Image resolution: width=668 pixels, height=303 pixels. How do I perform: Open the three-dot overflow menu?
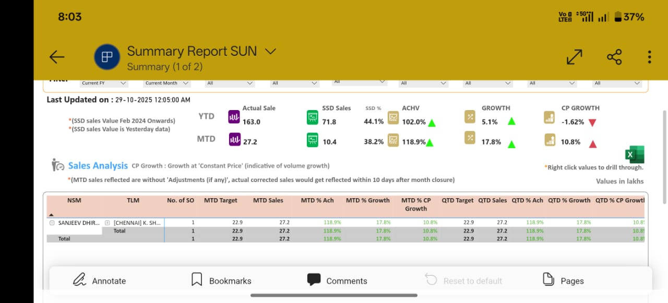[x=649, y=57]
